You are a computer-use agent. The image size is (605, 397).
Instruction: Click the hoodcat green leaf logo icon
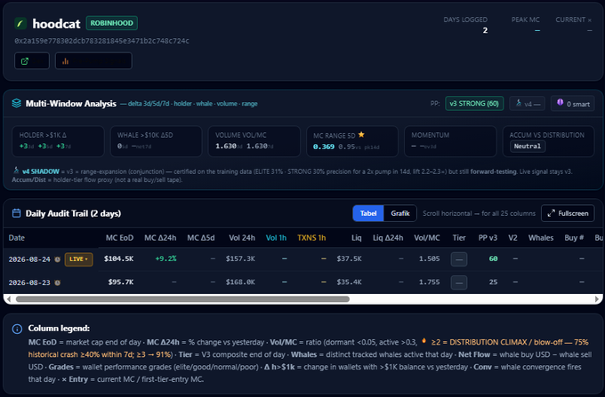click(x=20, y=23)
